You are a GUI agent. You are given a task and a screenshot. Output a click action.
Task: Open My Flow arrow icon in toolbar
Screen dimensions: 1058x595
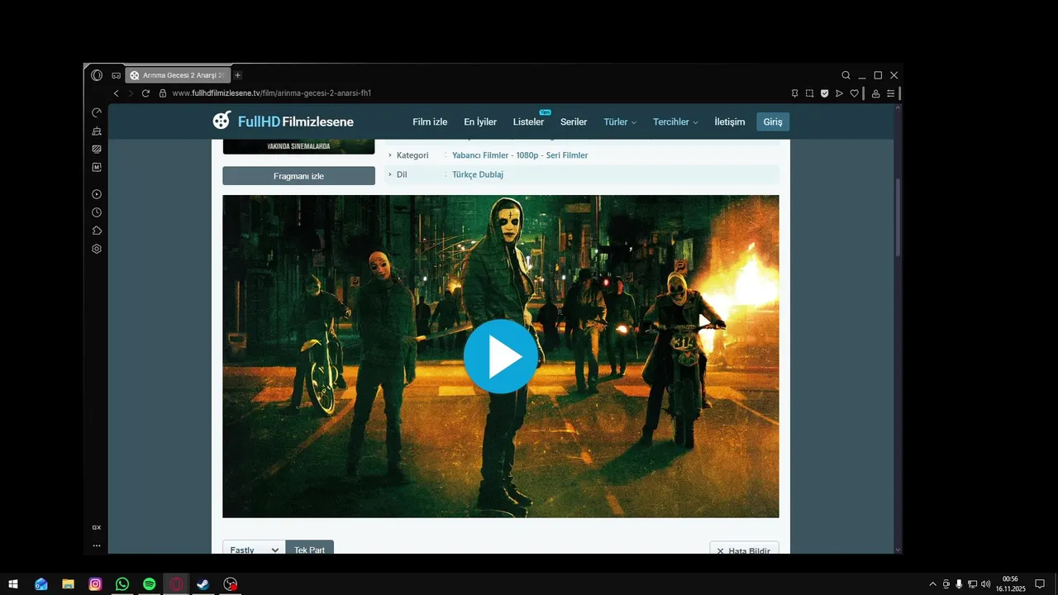click(x=839, y=93)
